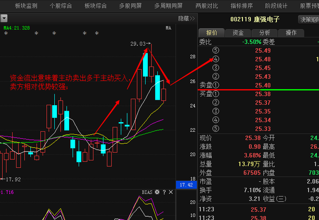
Task: Open BIAS indicator settings gear
Action: 157,191
